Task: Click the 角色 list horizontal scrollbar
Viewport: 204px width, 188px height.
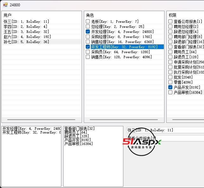Action: point(124,120)
